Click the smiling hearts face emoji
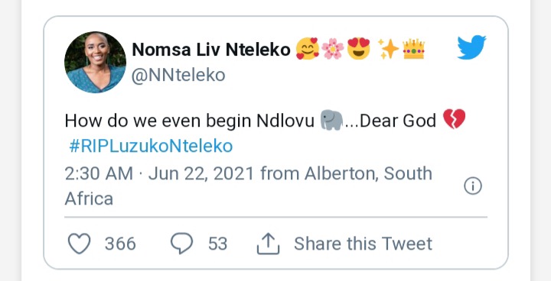This screenshot has width=551, height=281. 307,49
